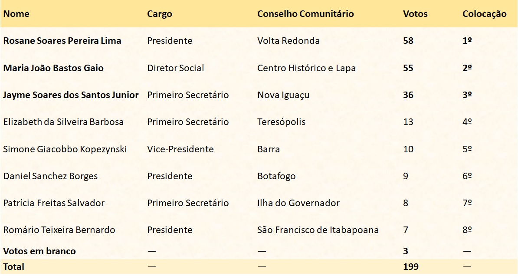Select Maria João Bastos Gaio cell
The image size is (518, 279).
pos(53,68)
